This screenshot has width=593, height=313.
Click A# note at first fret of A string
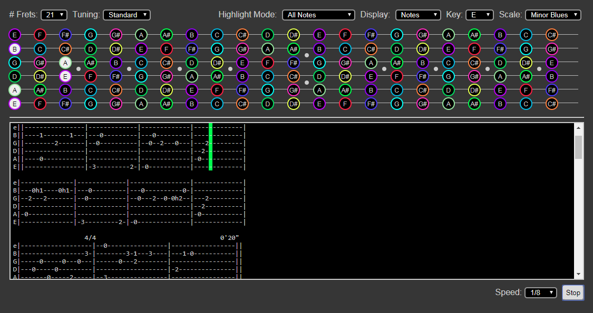click(x=40, y=90)
